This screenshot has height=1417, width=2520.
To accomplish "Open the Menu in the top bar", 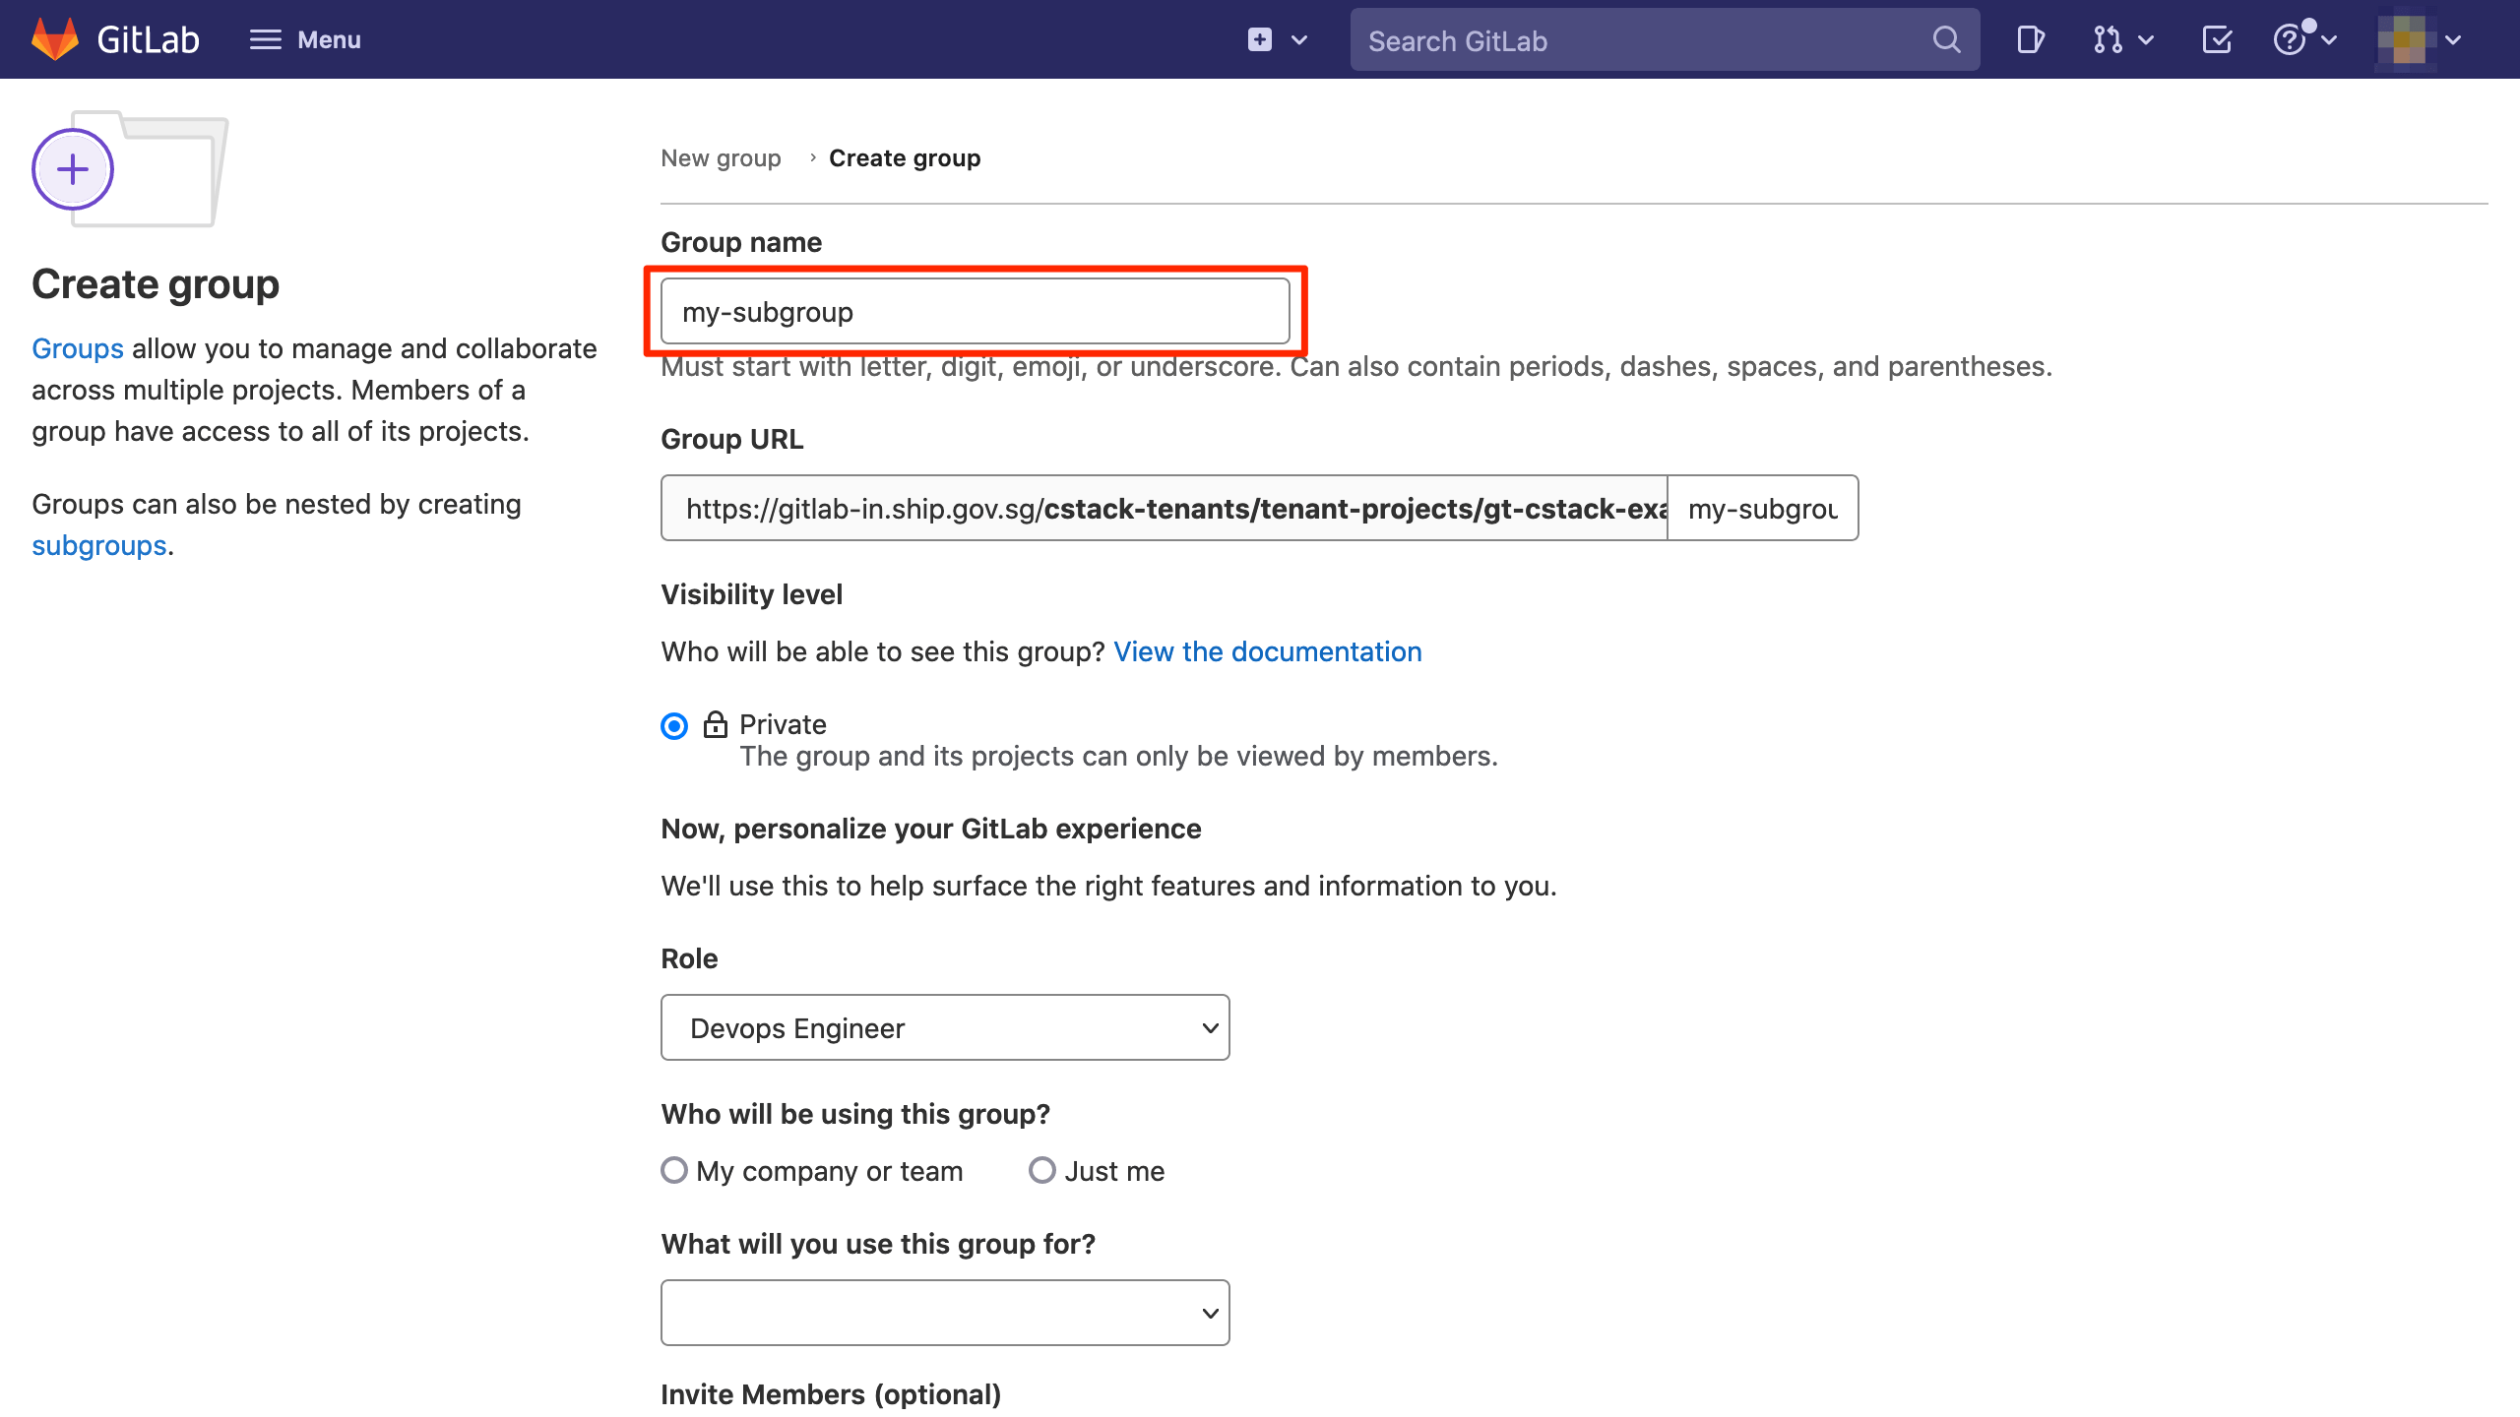I will point(304,39).
